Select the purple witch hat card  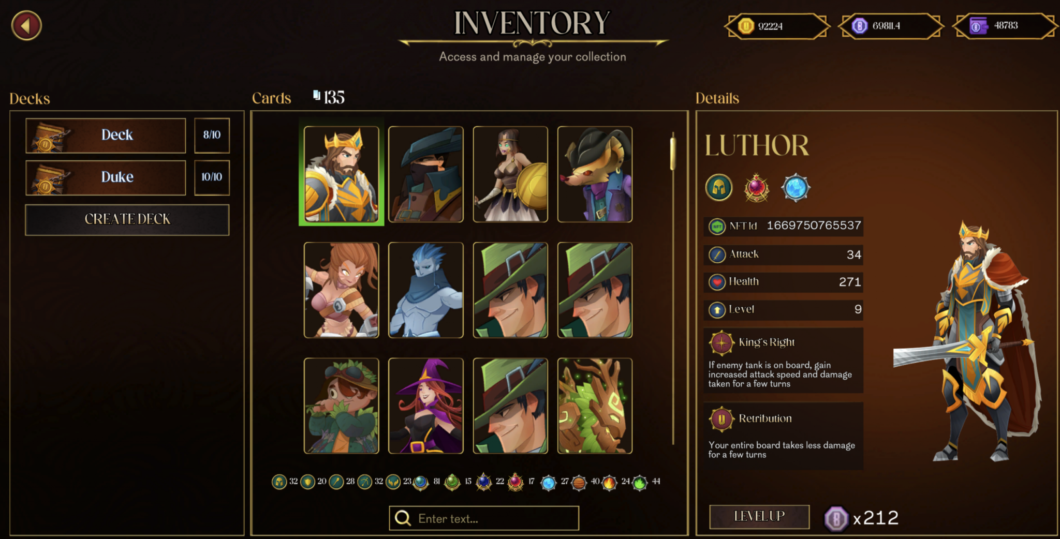point(425,406)
